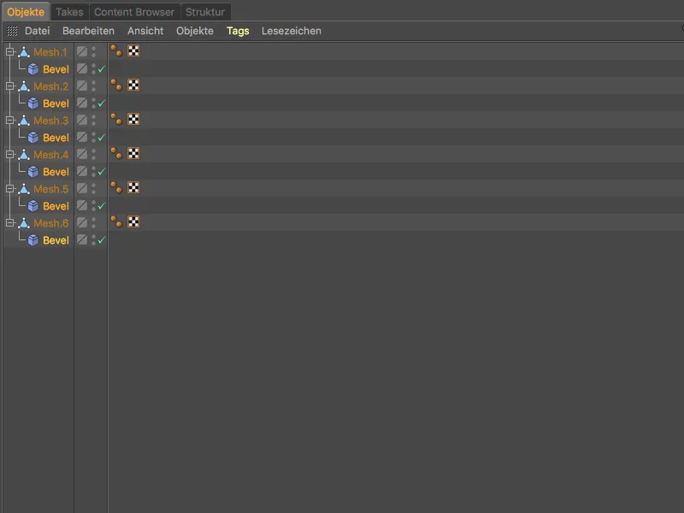Open the Tags menu
Screen dimensions: 684x513
(238, 31)
